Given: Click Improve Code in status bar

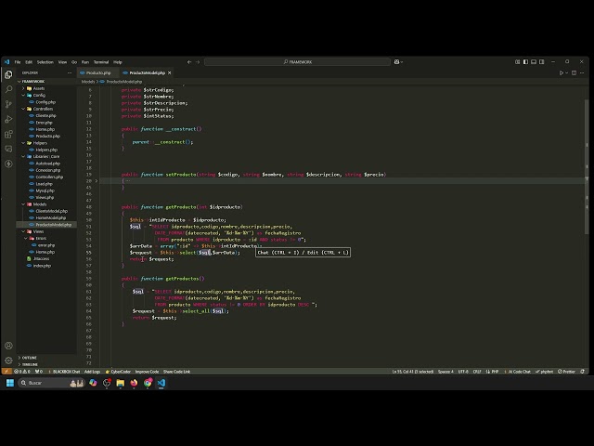Looking at the screenshot, I should point(147,372).
